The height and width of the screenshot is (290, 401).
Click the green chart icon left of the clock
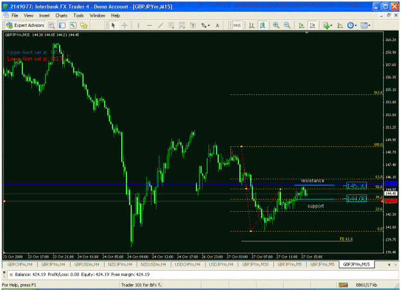tap(340, 25)
